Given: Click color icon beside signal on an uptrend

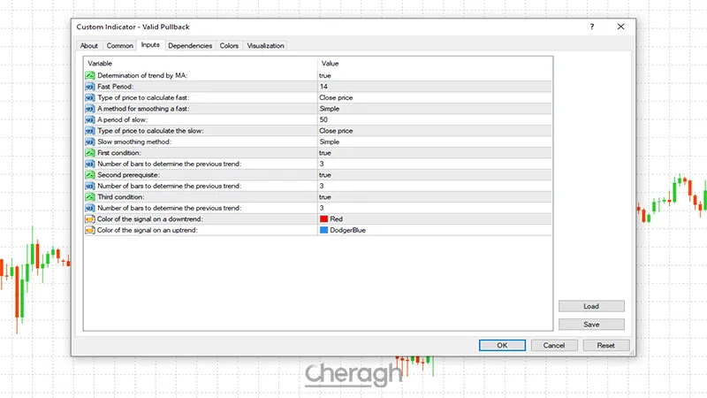Looking at the screenshot, I should tap(90, 230).
